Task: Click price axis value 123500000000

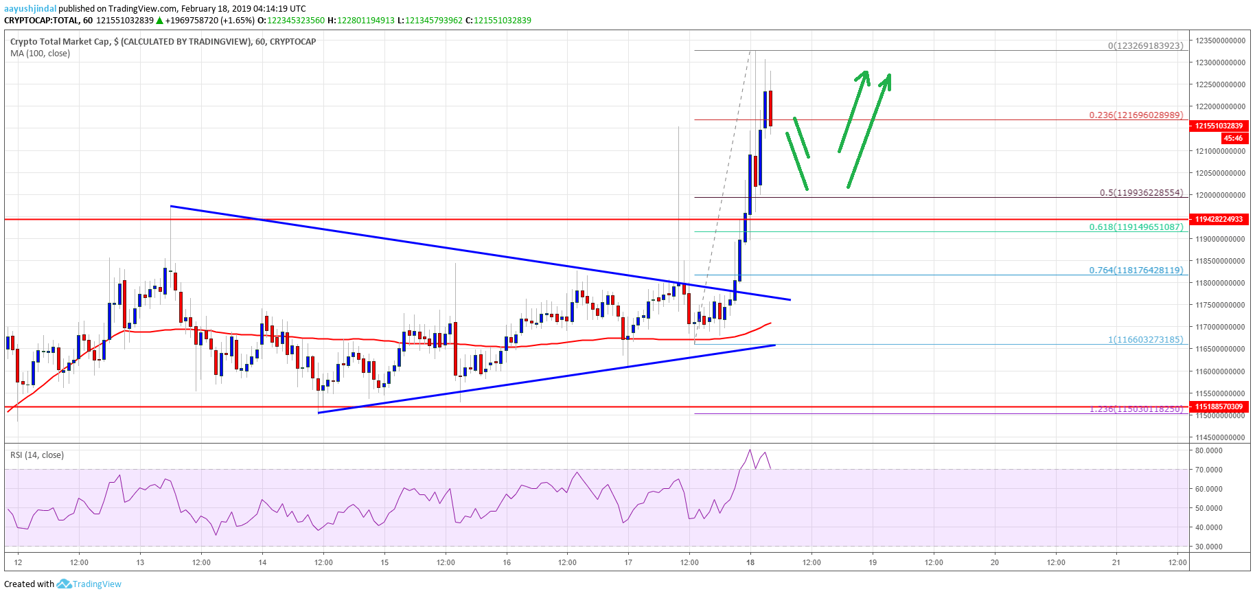Action: pyautogui.click(x=1220, y=41)
